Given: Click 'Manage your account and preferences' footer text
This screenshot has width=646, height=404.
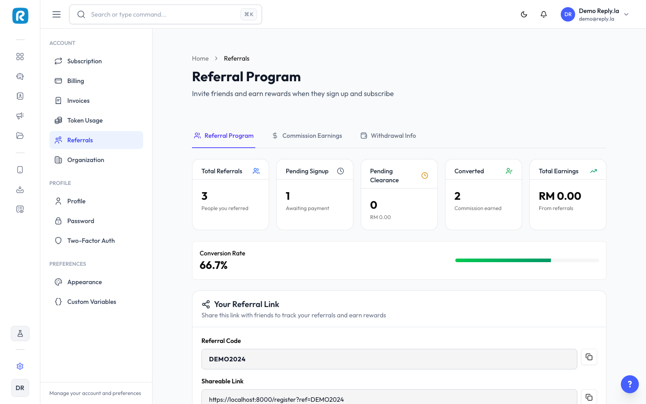Looking at the screenshot, I should (x=95, y=393).
